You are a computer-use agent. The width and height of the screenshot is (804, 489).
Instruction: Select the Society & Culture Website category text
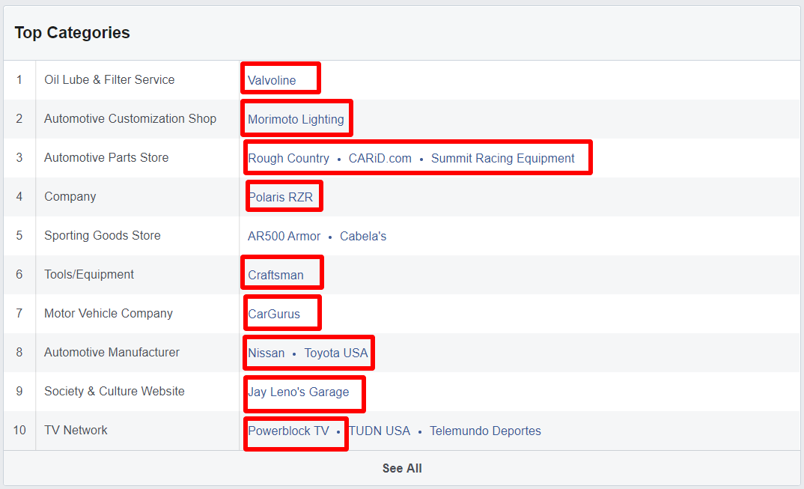click(115, 392)
